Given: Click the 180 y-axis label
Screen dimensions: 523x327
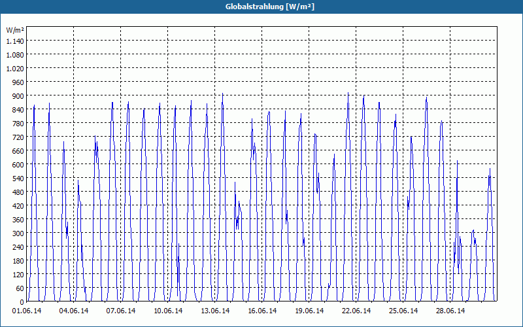Looking at the screenshot, I should (18, 260).
